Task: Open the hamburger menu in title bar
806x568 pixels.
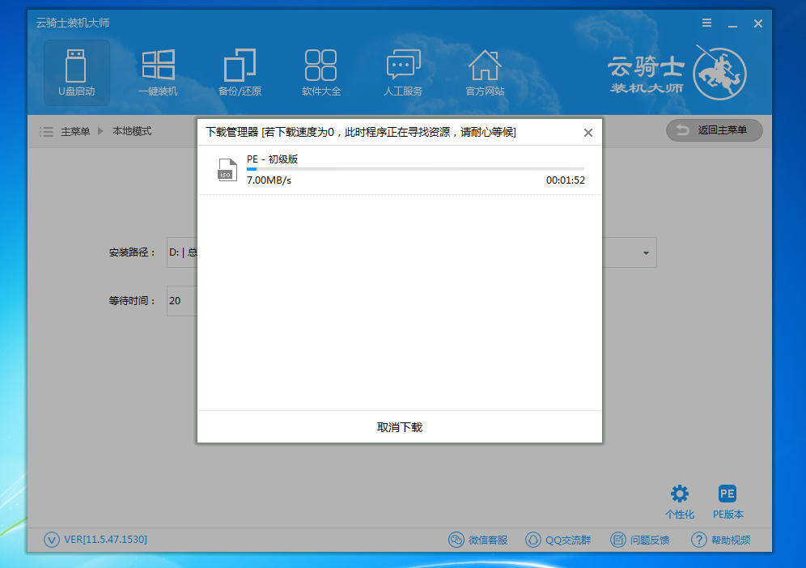Action: [x=706, y=23]
